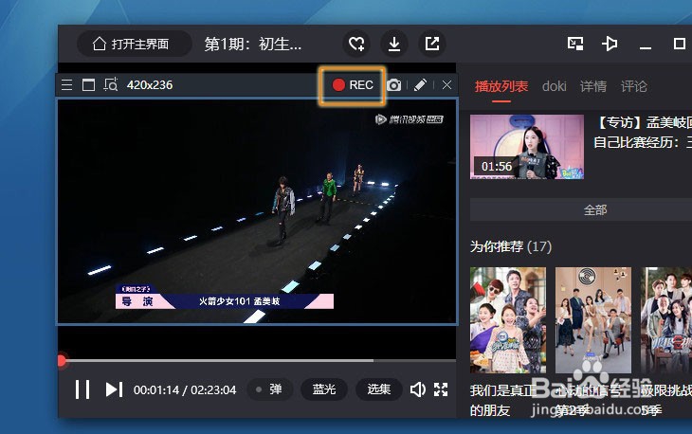Click the region search selection icon

pyautogui.click(x=110, y=84)
